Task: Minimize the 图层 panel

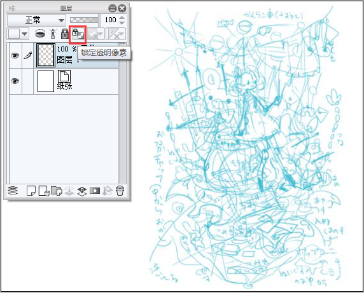Action: pyautogui.click(x=113, y=8)
